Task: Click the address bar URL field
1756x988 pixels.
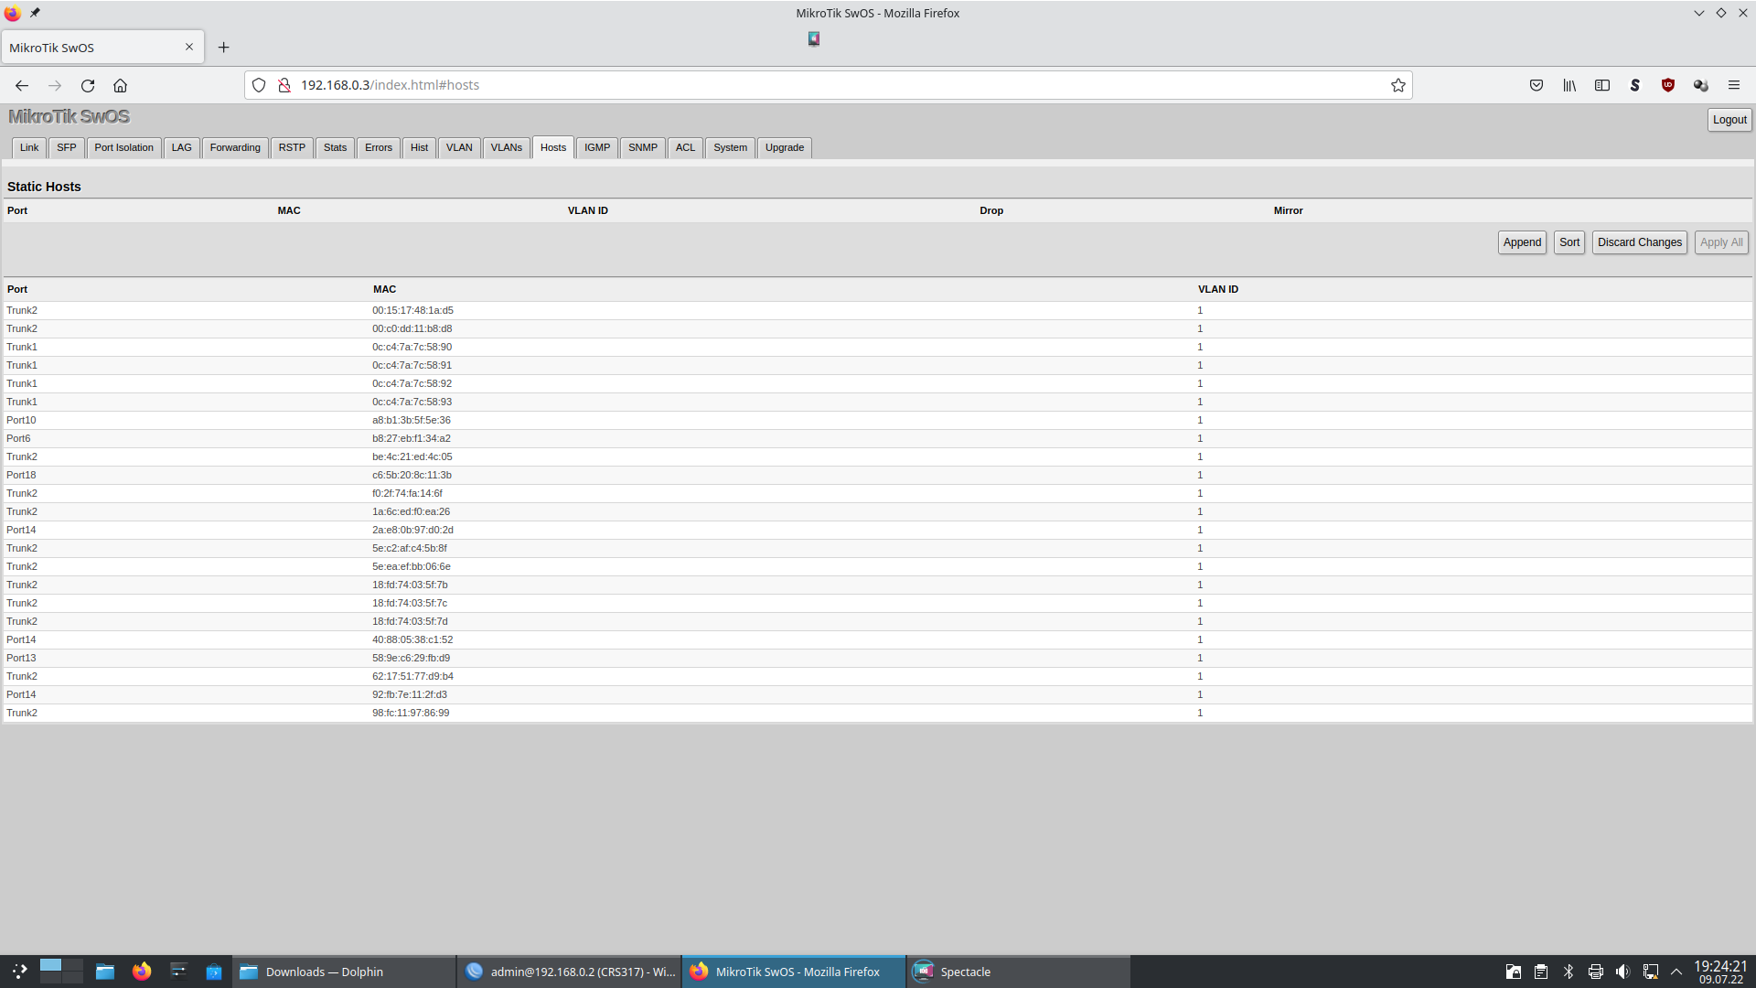Action: pos(823,85)
